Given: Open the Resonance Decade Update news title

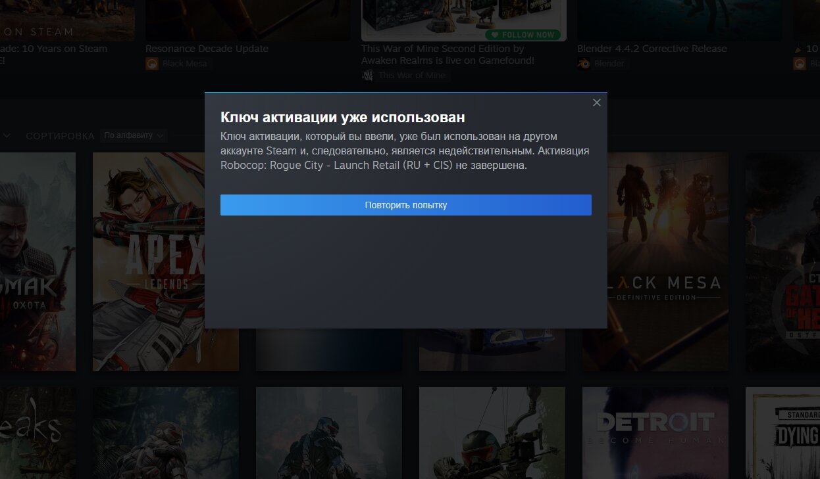Looking at the screenshot, I should click(207, 49).
